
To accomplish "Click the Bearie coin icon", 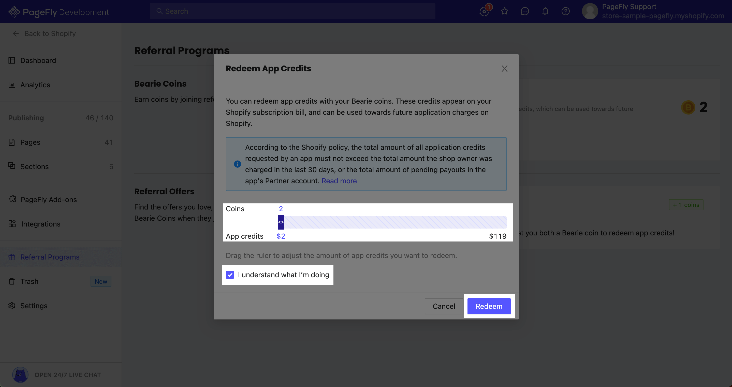I will pos(688,107).
